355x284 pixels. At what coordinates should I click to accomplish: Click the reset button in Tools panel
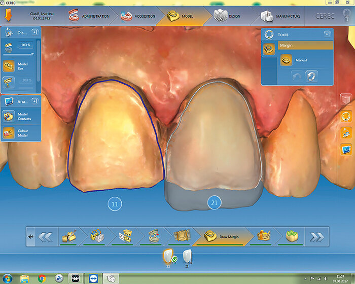(x=311, y=76)
